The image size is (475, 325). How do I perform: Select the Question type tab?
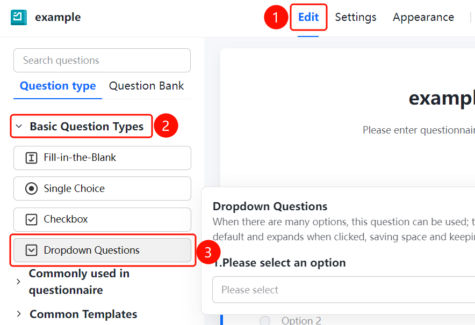click(57, 86)
